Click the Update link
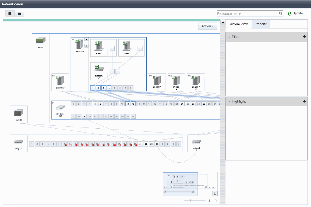The image size is (311, 207). tap(298, 13)
